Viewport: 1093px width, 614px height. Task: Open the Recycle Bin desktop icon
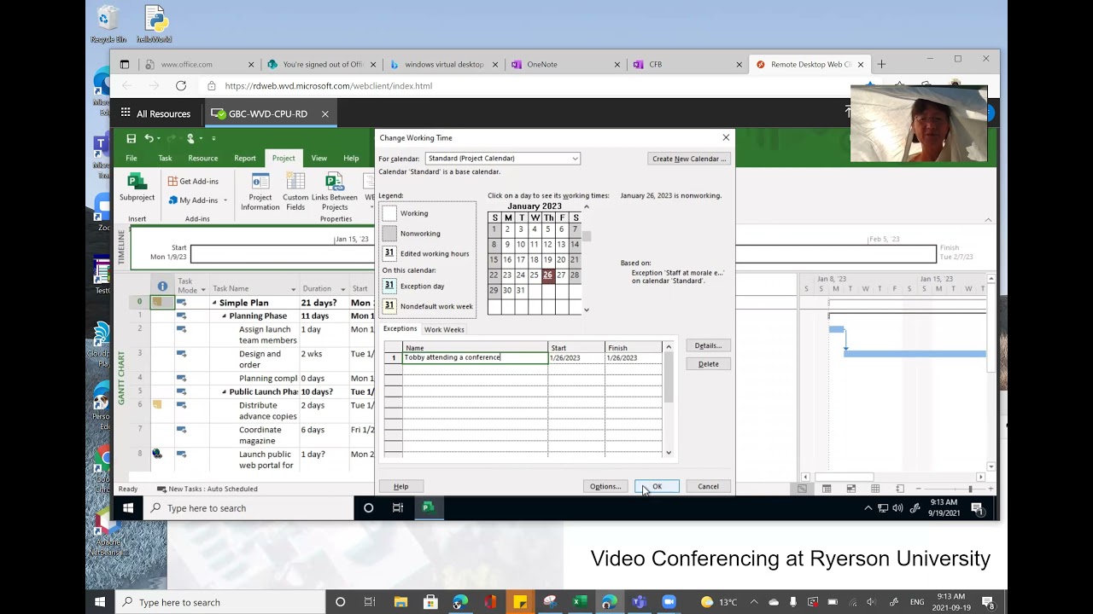[x=108, y=24]
